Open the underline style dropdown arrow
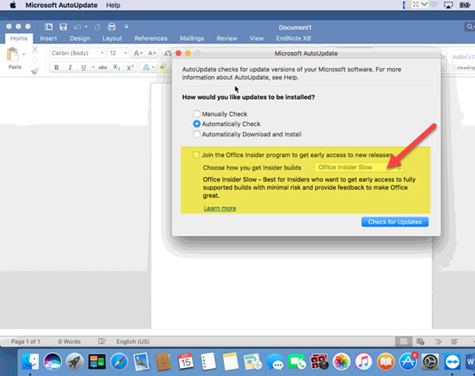This screenshot has width=475, height=376. tap(93, 67)
